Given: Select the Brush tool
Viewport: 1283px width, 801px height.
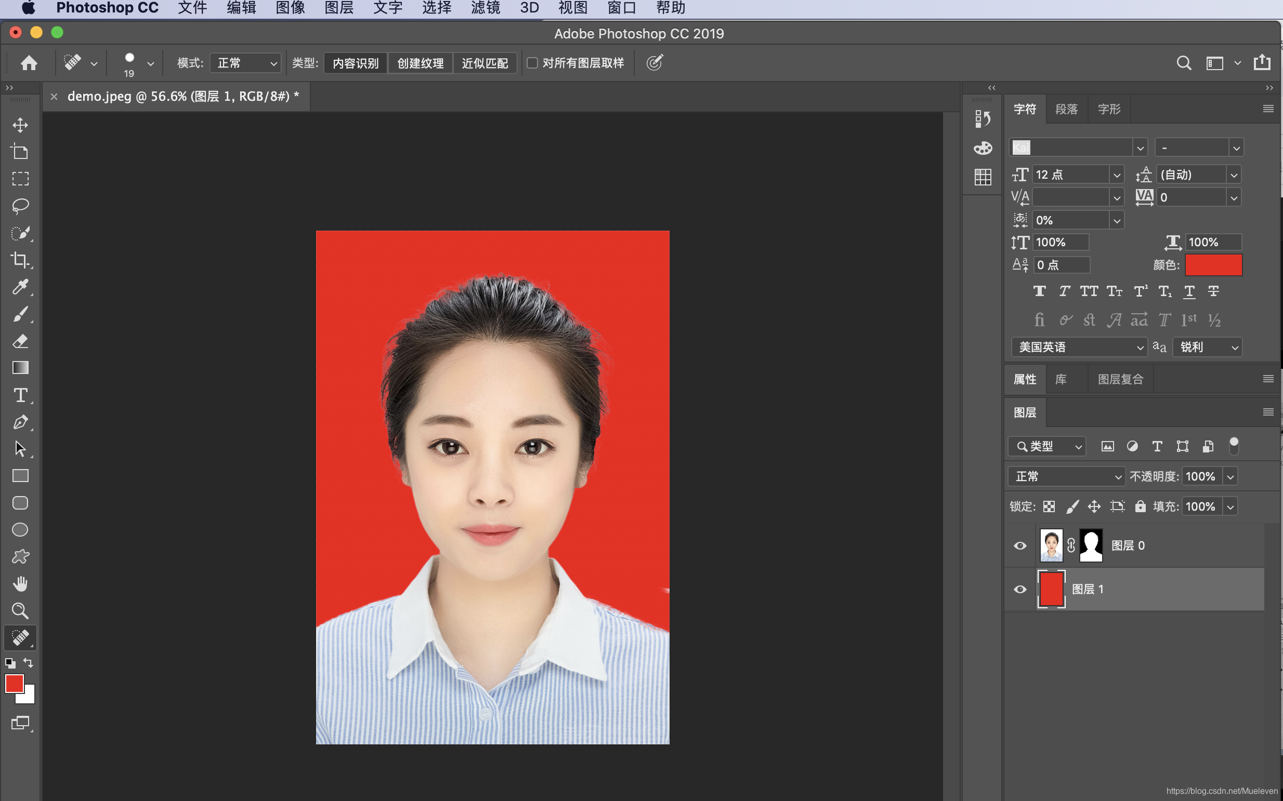Looking at the screenshot, I should coord(20,314).
